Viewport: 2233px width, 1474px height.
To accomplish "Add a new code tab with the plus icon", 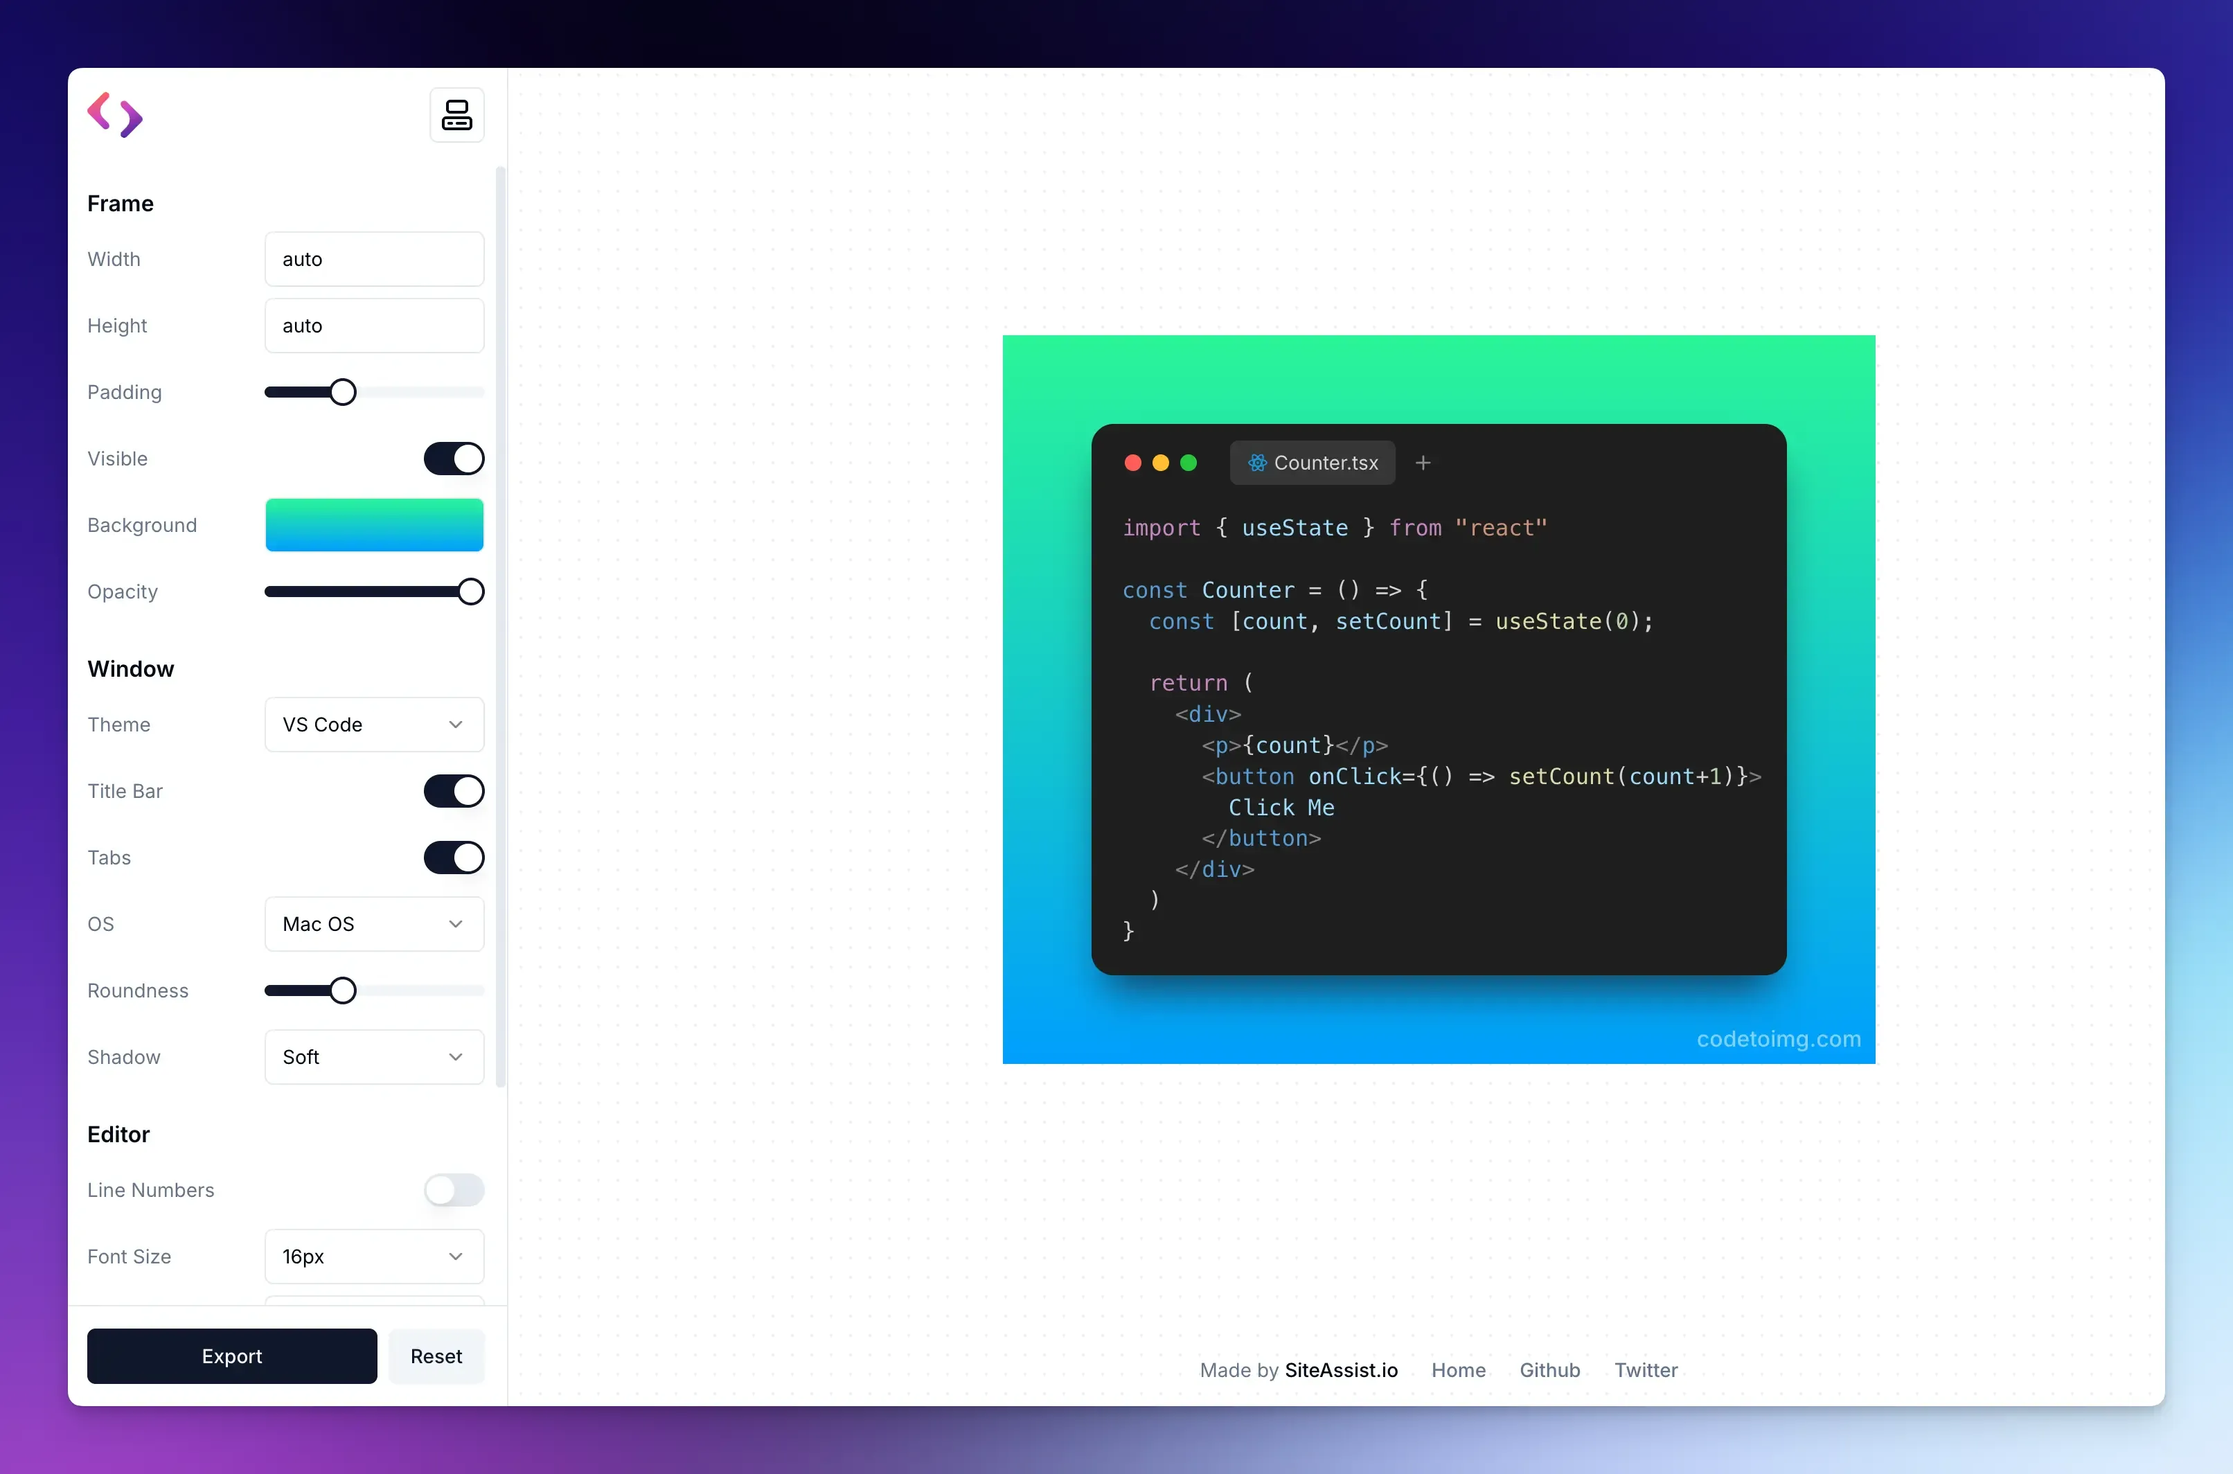I will 1423,463.
